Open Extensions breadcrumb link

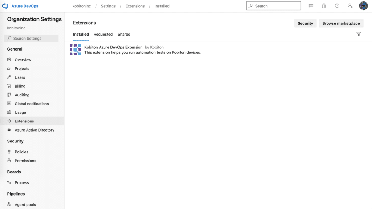click(135, 6)
